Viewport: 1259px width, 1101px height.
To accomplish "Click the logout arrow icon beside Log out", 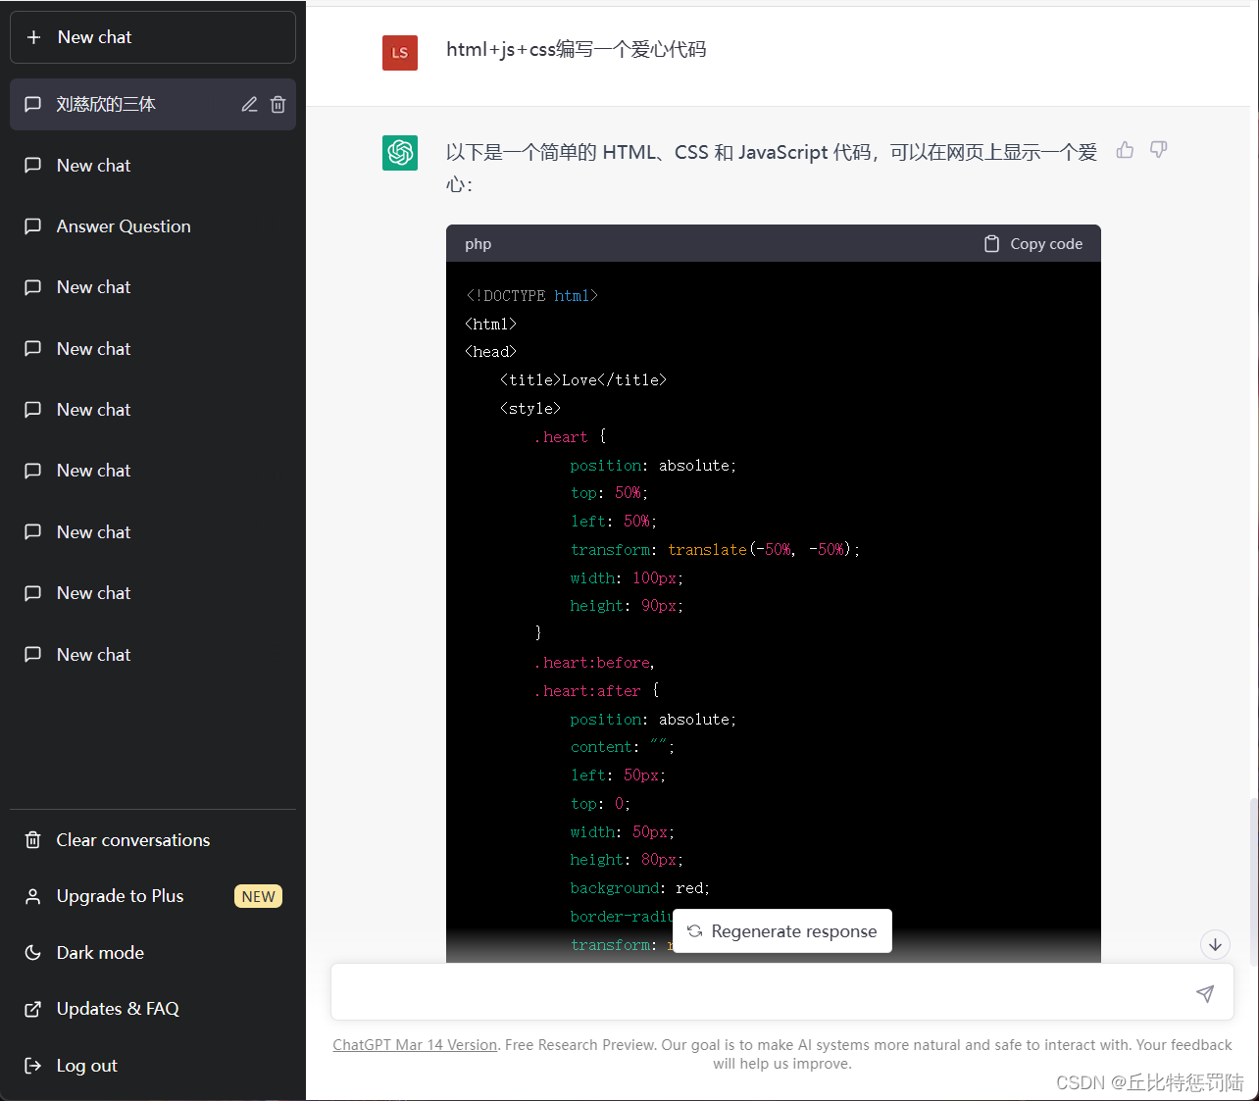I will (32, 1066).
